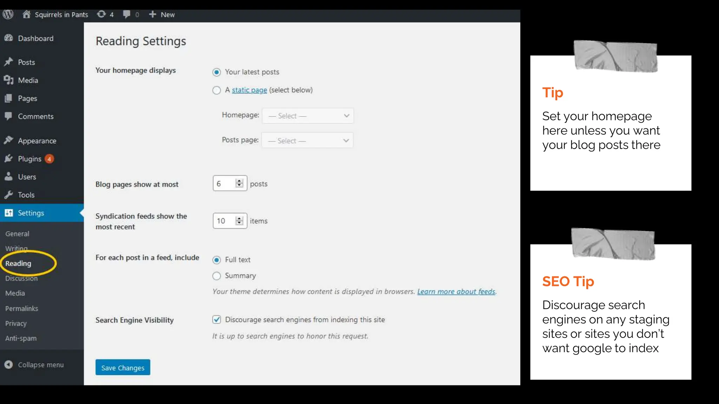The width and height of the screenshot is (719, 404).
Task: Open the comments bubble icon in admin bar
Action: pyautogui.click(x=126, y=14)
